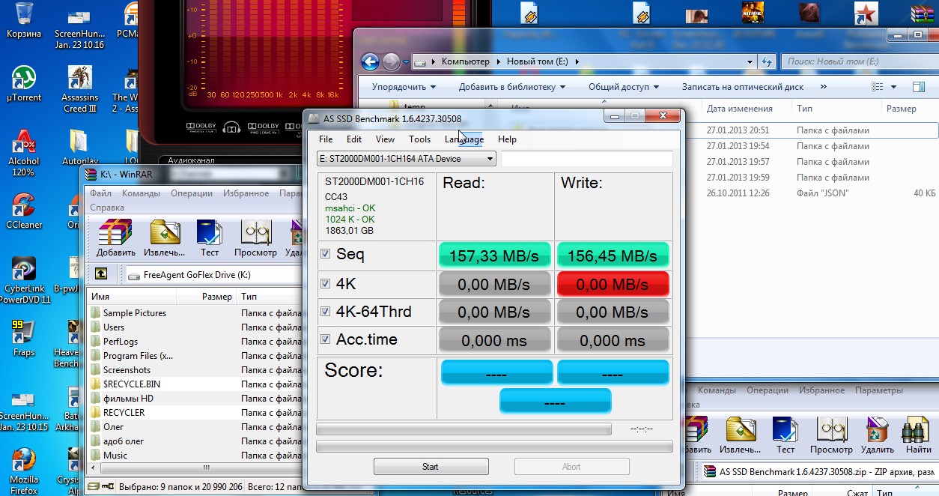Screen dimensions: 939x496
Task: Expand the Упорядочить dropdown in Explorer
Action: tap(404, 87)
